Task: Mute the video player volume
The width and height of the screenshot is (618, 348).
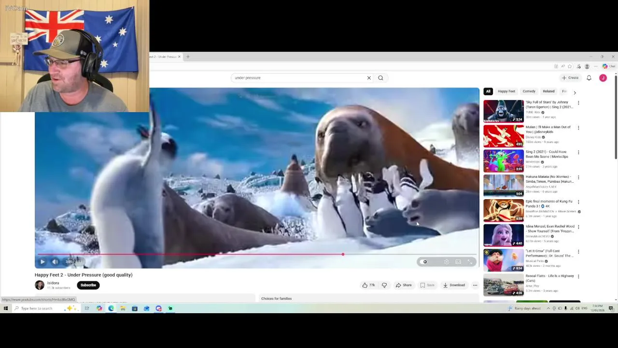Action: (x=55, y=261)
